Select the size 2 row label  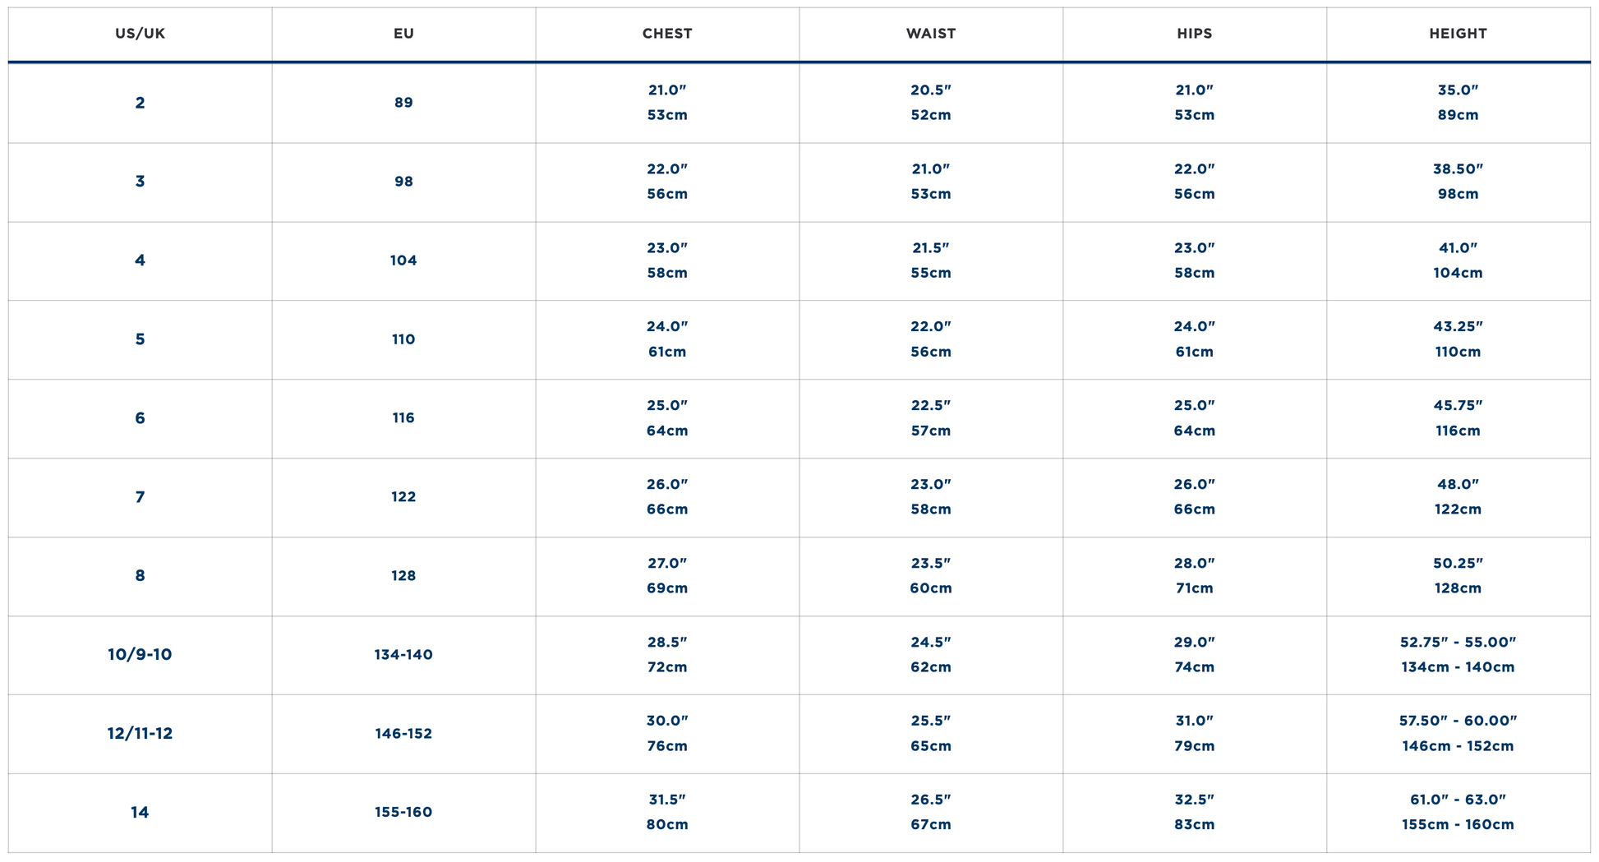(140, 103)
